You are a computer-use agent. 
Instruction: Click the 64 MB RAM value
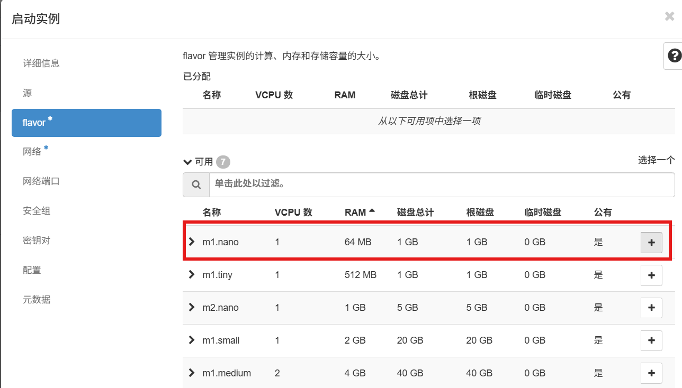pos(358,242)
